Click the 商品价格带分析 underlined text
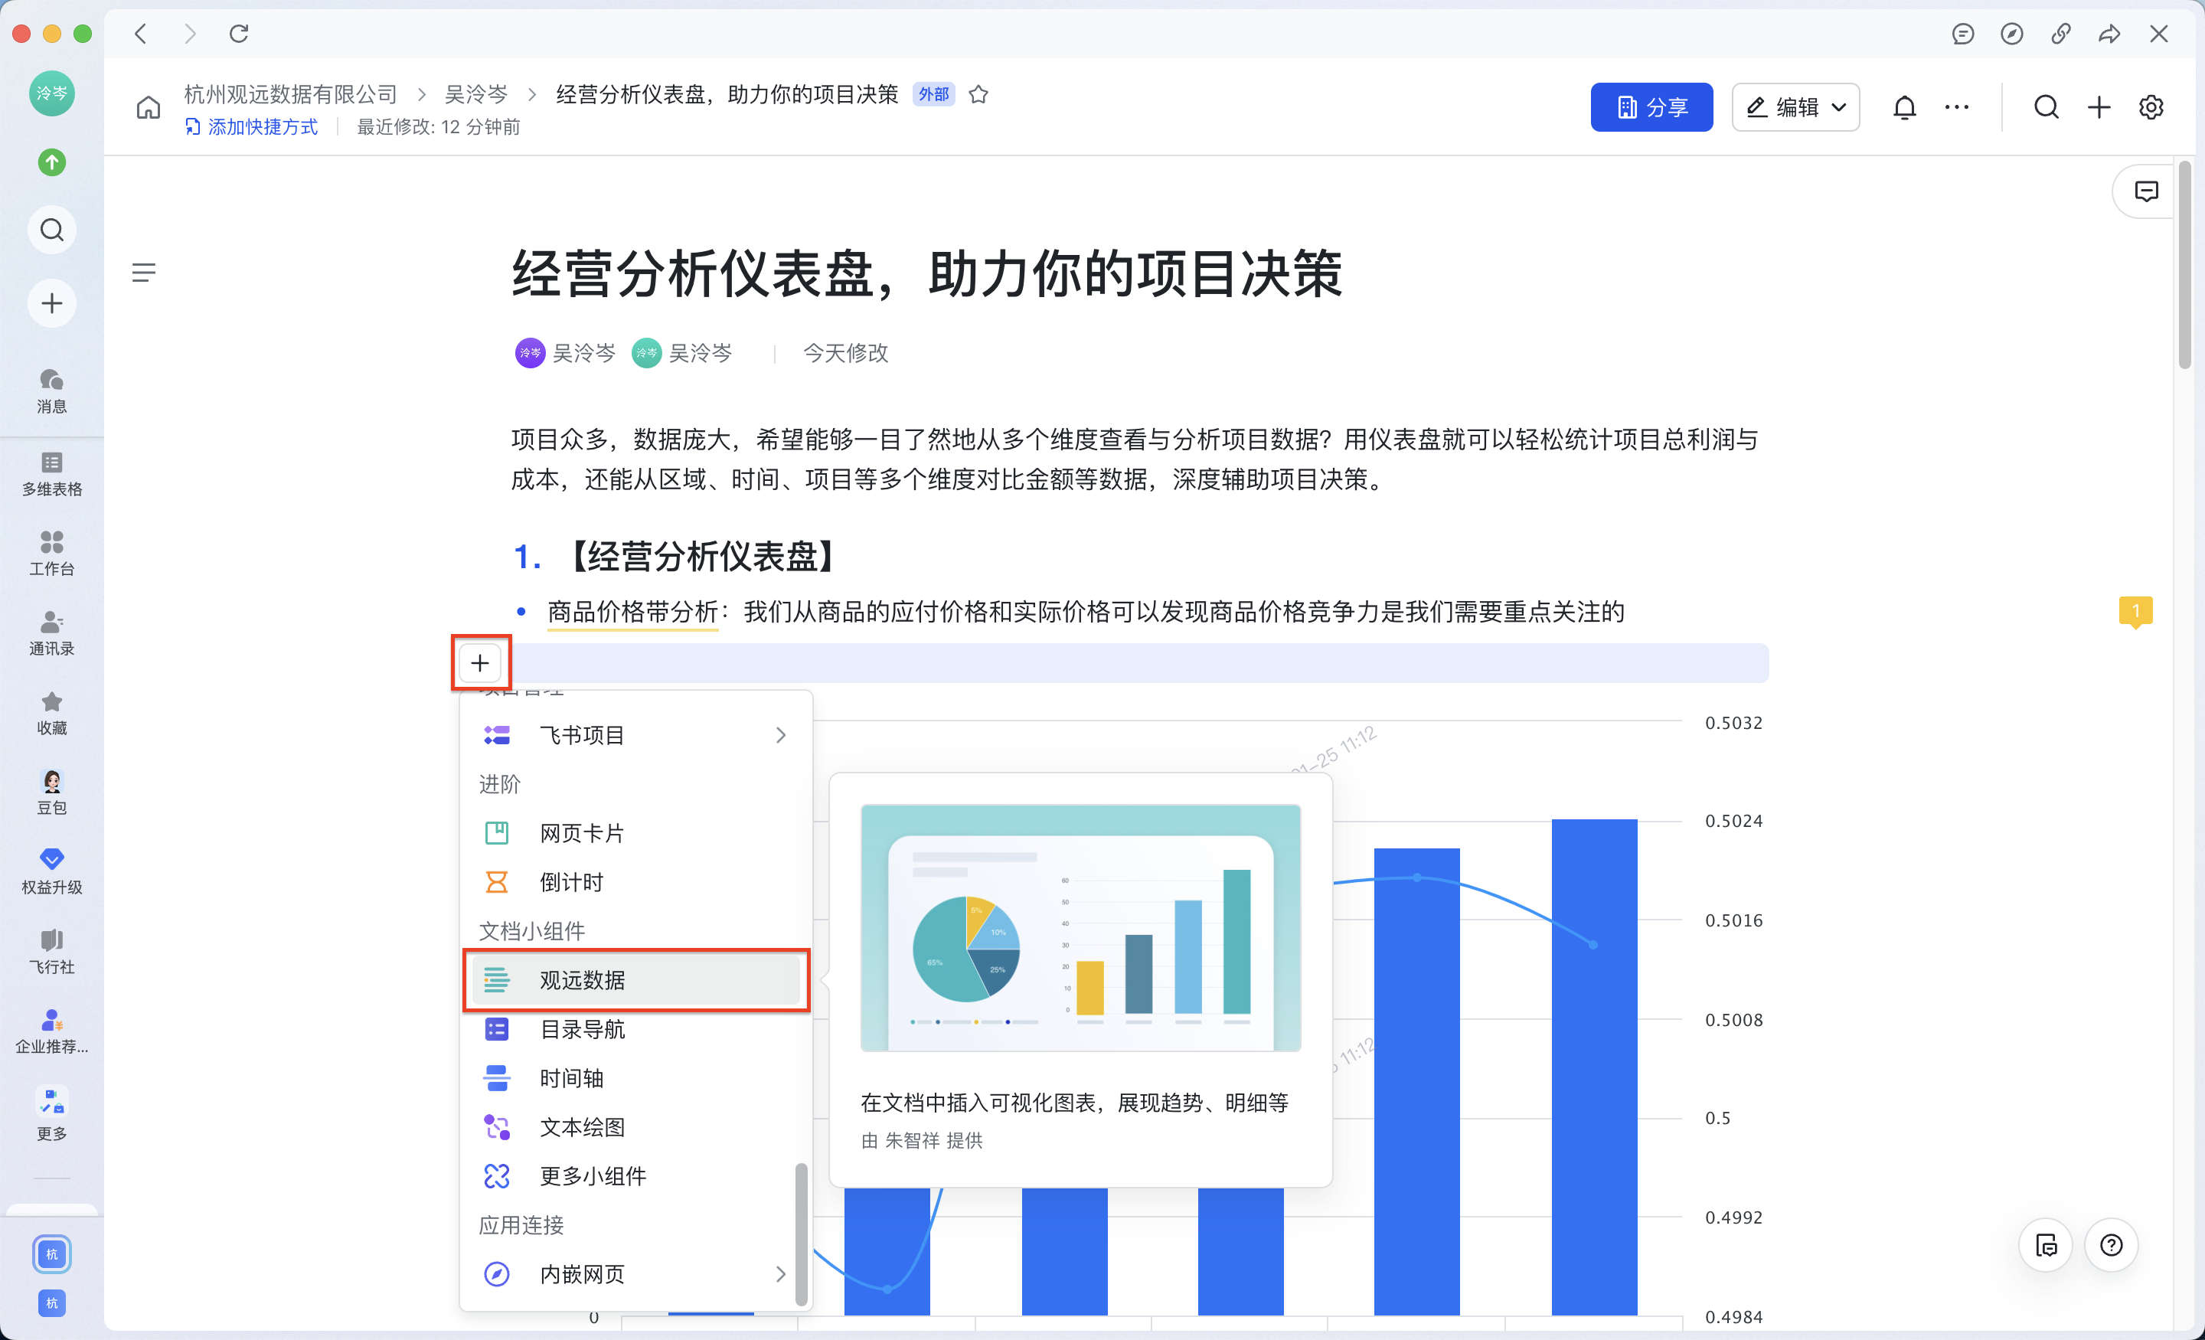This screenshot has height=1340, width=2205. (x=632, y=613)
